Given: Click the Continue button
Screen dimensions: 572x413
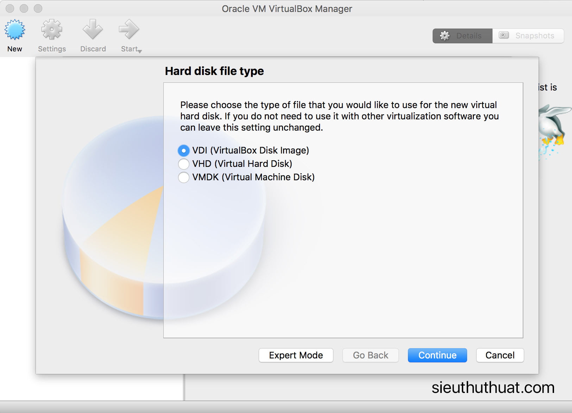Looking at the screenshot, I should (x=437, y=355).
